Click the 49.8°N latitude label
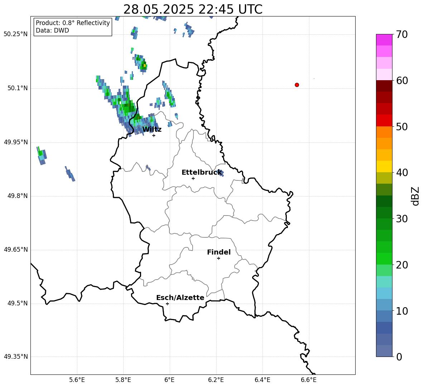The width and height of the screenshot is (424, 387). point(18,196)
